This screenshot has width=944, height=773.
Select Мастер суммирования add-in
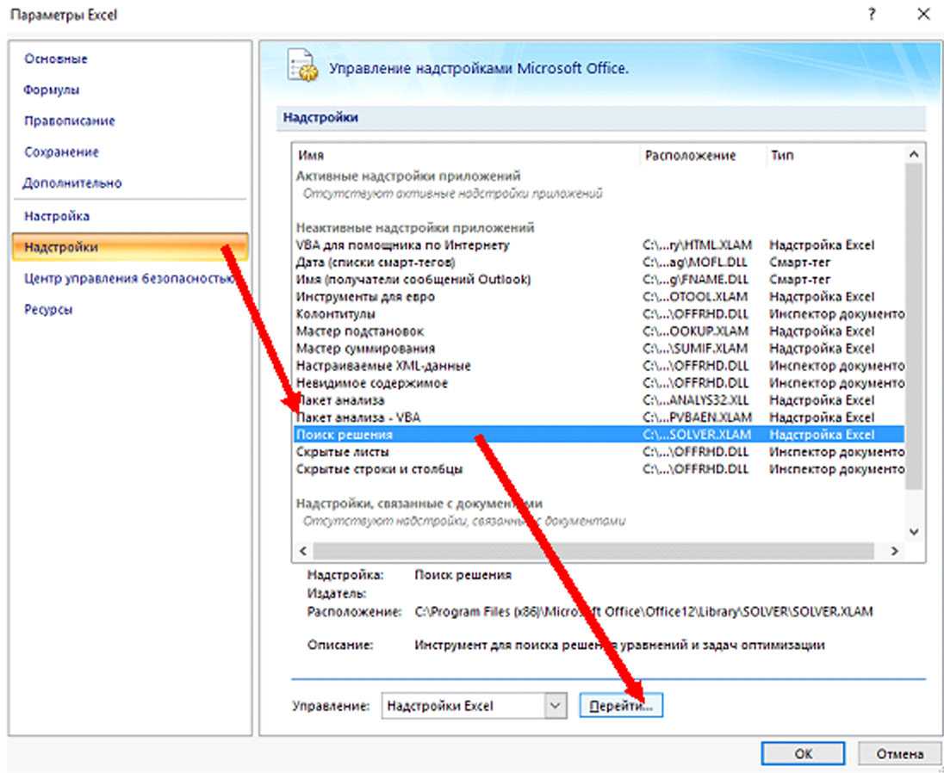pos(599,349)
